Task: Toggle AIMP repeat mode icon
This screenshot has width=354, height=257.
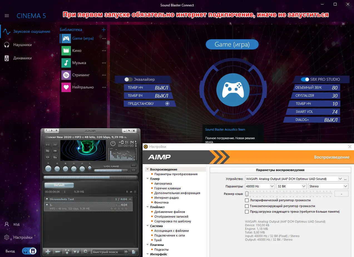Action: (x=48, y=157)
